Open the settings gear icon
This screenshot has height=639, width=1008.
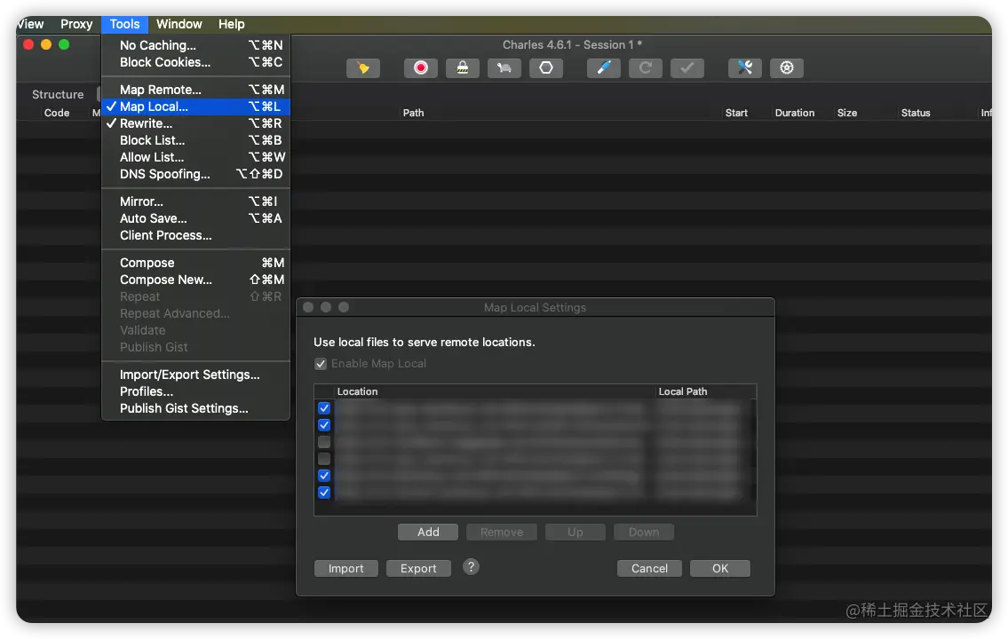(787, 68)
